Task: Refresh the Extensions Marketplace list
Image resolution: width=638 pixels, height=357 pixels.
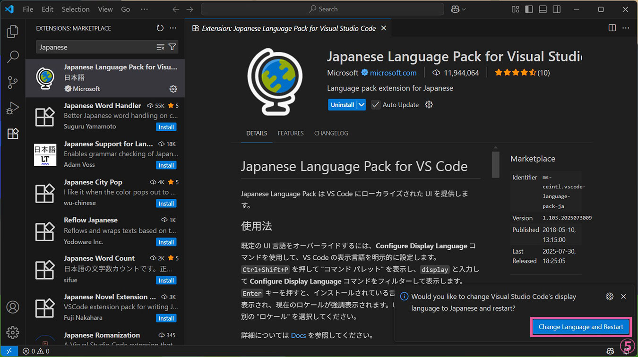Action: pos(160,28)
